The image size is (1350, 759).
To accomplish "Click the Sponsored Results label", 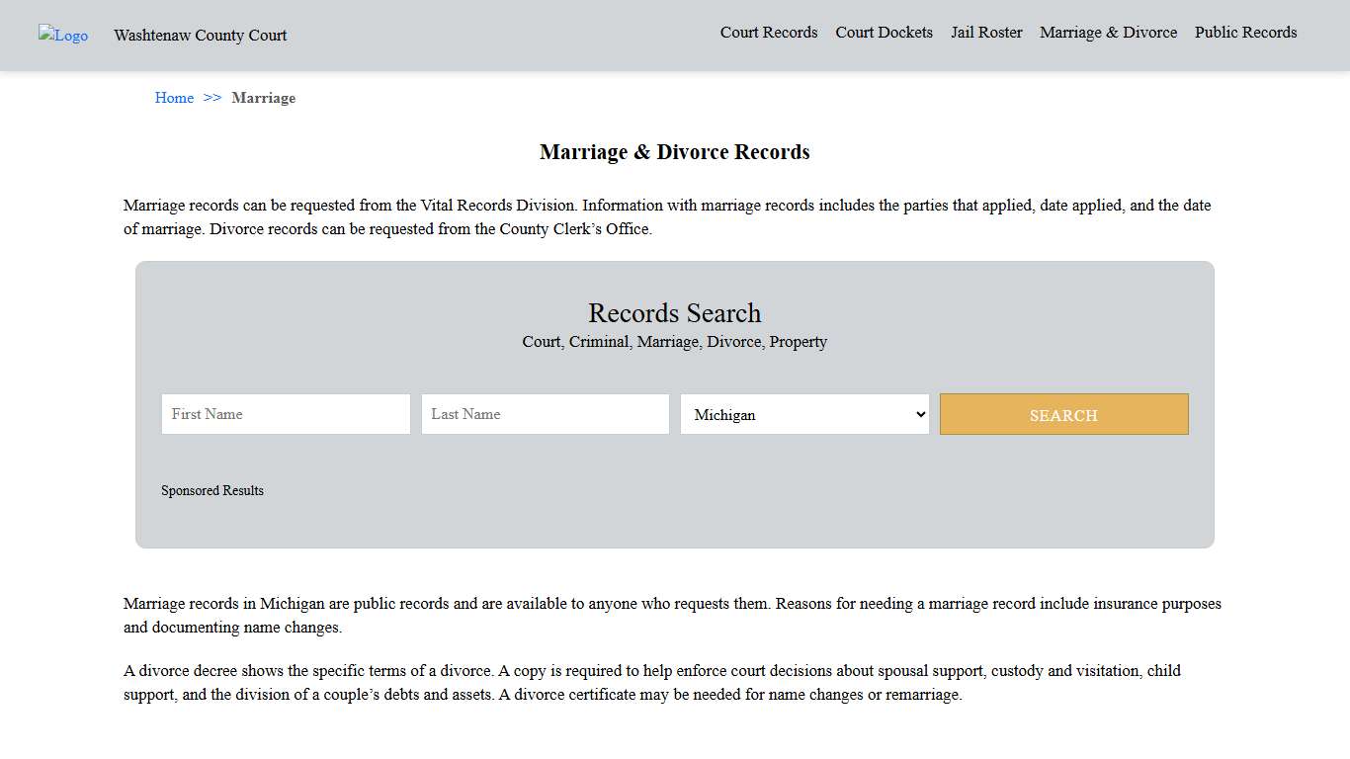I will (x=212, y=490).
